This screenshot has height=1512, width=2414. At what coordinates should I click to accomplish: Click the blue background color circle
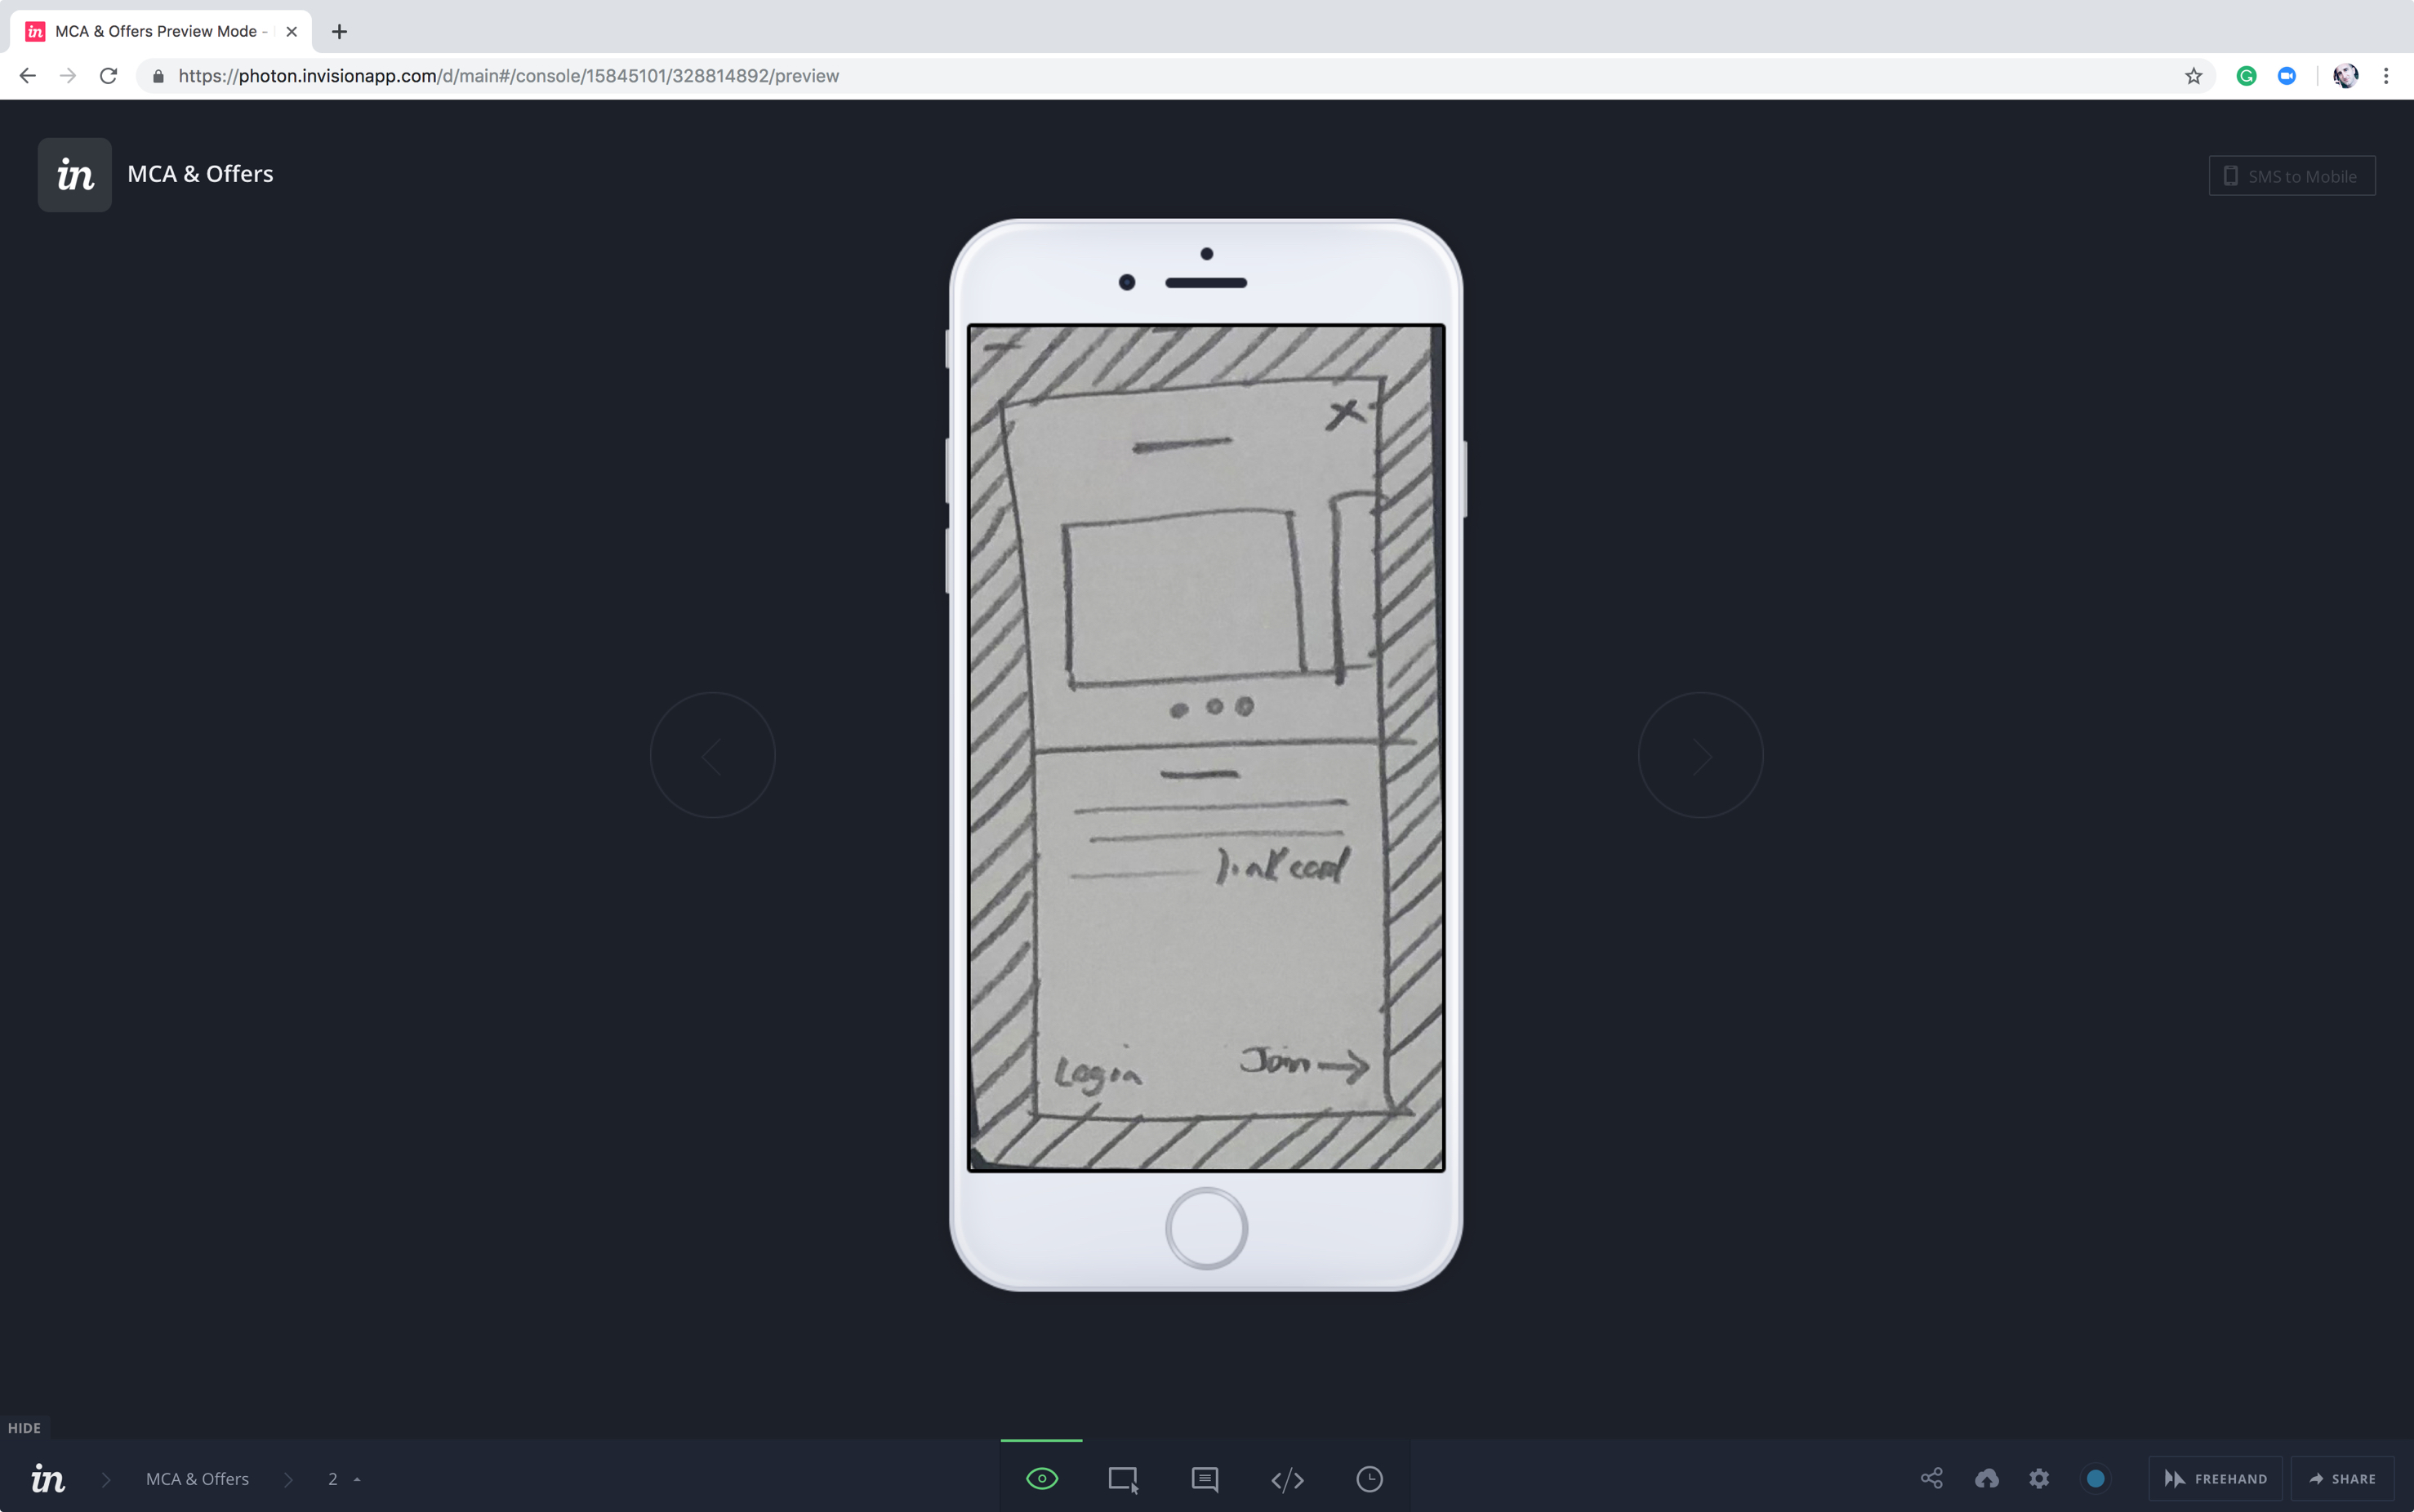tap(2095, 1478)
